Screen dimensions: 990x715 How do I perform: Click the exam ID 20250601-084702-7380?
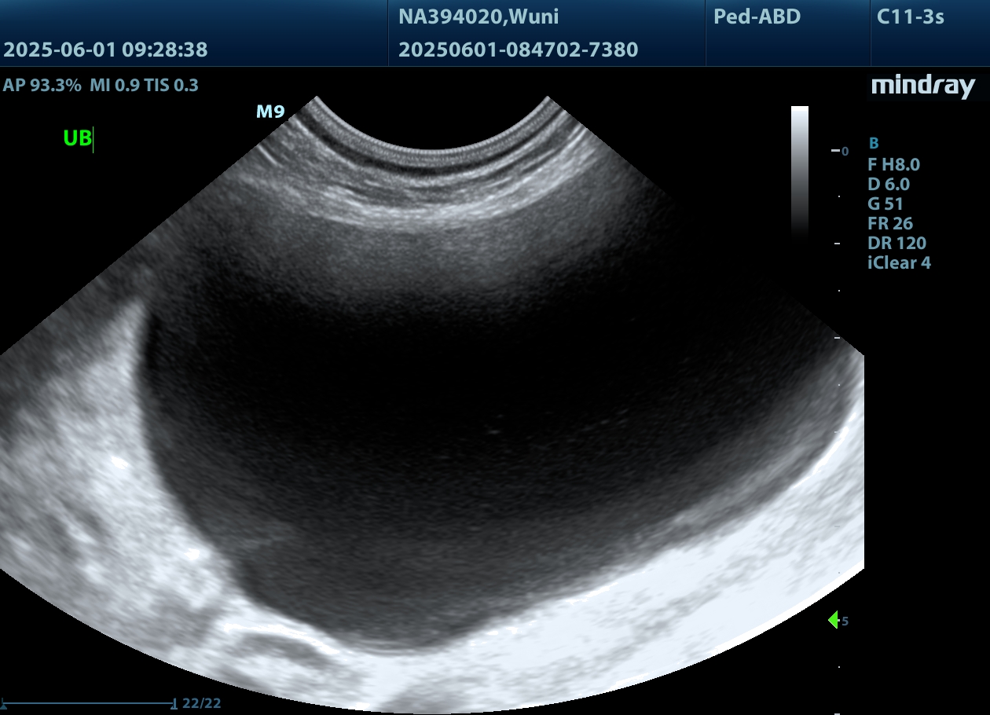(518, 49)
